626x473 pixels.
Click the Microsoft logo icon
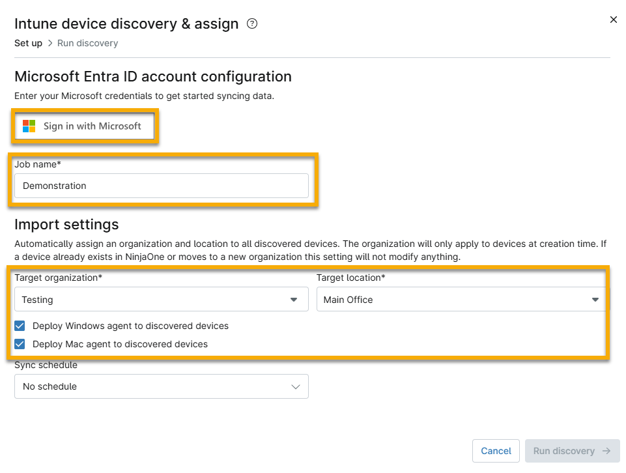[x=29, y=126]
